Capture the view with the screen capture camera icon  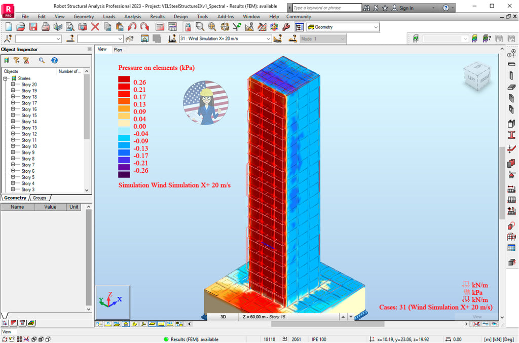83,27
